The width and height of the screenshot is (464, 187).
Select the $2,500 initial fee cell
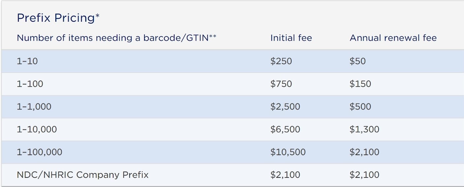tap(285, 106)
